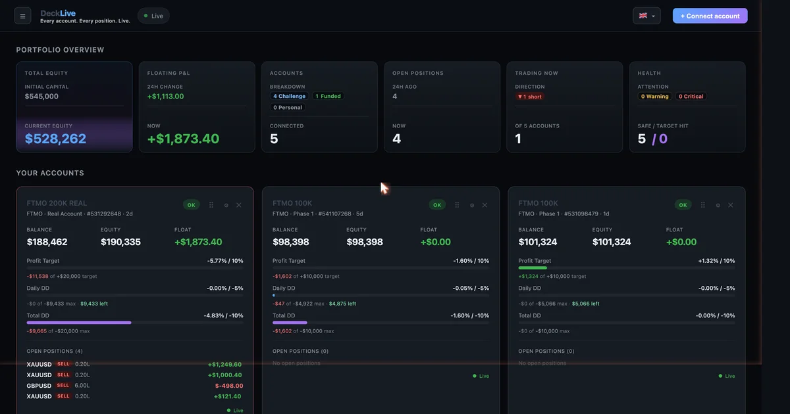The height and width of the screenshot is (414, 790).
Task: Click the 1 Funded badge
Action: 328,96
